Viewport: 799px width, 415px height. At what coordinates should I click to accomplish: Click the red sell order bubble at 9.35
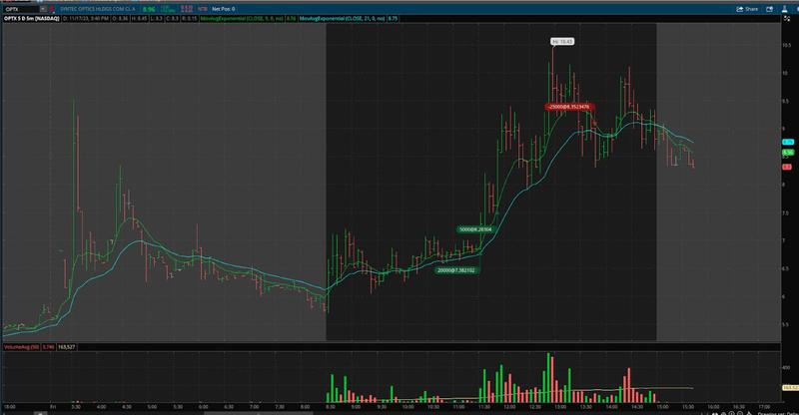[x=569, y=107]
